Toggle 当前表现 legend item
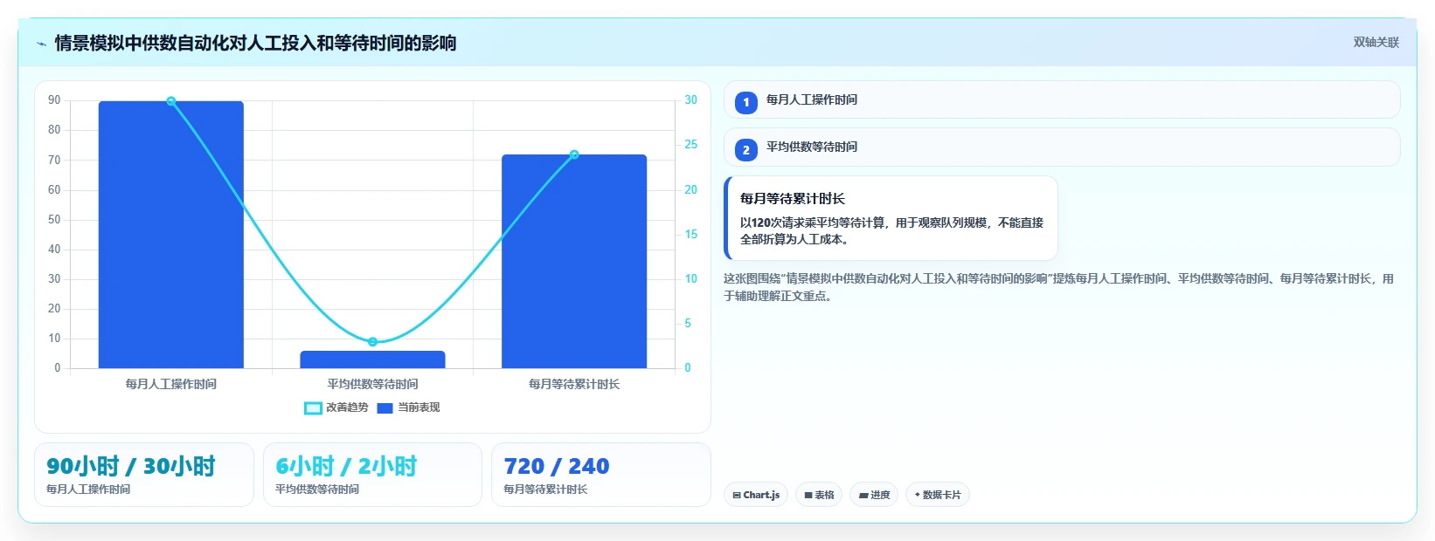Screen dimensions: 1435x541 pos(408,407)
